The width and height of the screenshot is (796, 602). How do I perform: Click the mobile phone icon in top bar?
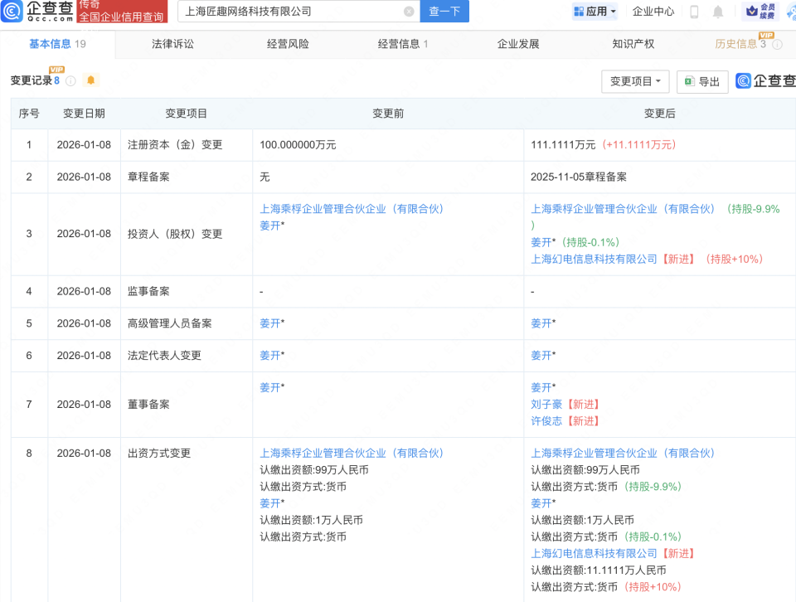tap(694, 12)
